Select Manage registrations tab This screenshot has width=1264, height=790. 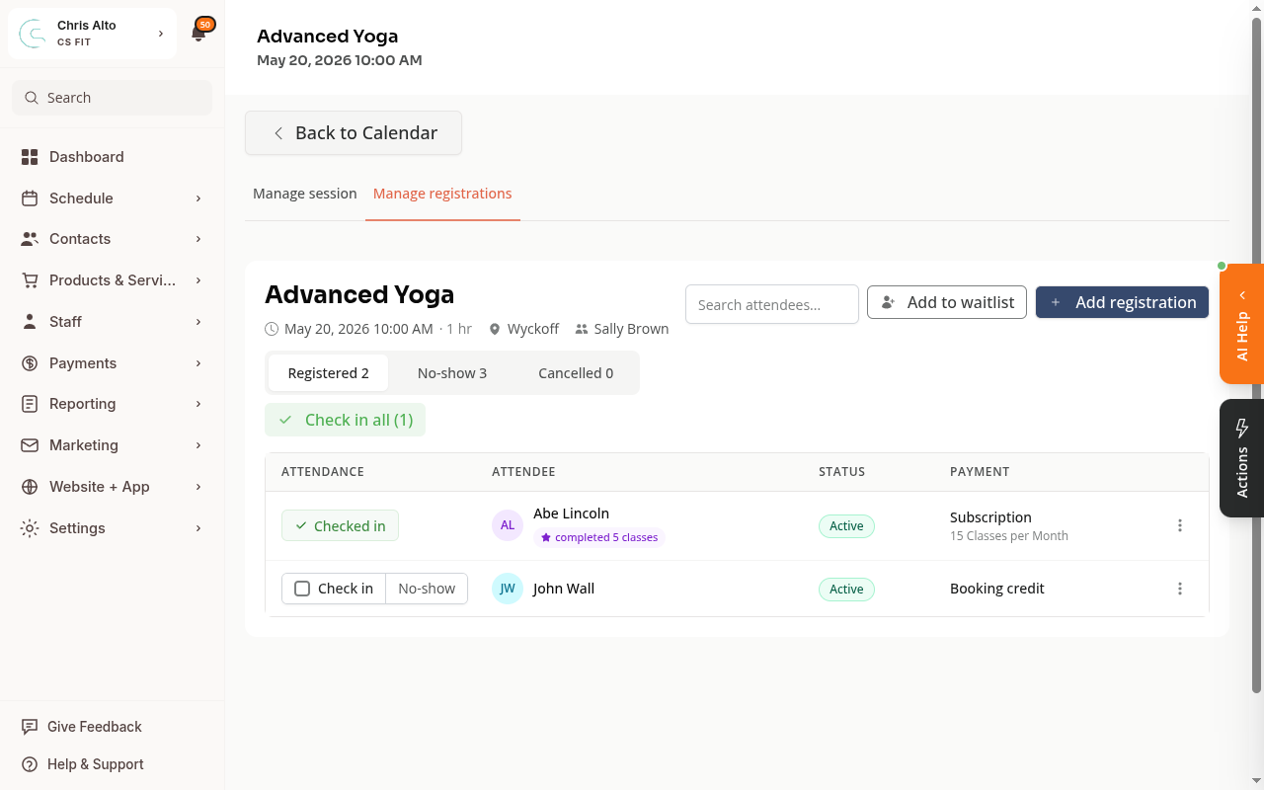(x=442, y=194)
